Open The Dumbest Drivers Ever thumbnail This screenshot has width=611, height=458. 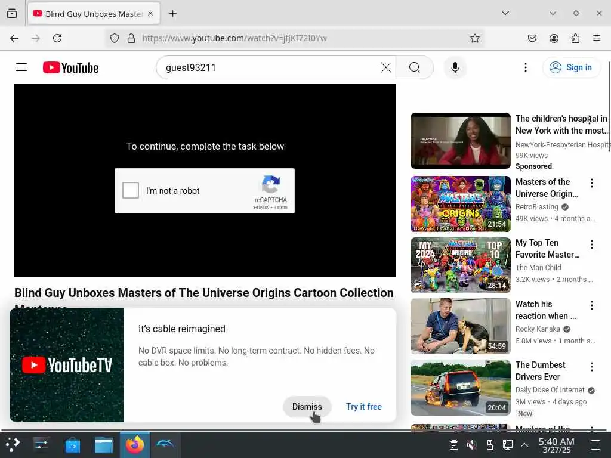[460, 388]
